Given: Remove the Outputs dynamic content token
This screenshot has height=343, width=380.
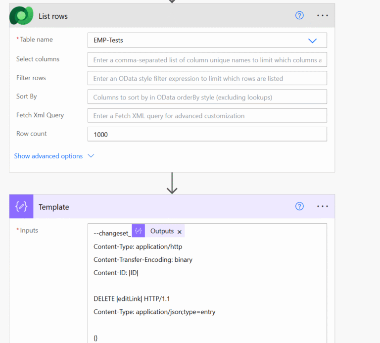Looking at the screenshot, I should point(179,232).
